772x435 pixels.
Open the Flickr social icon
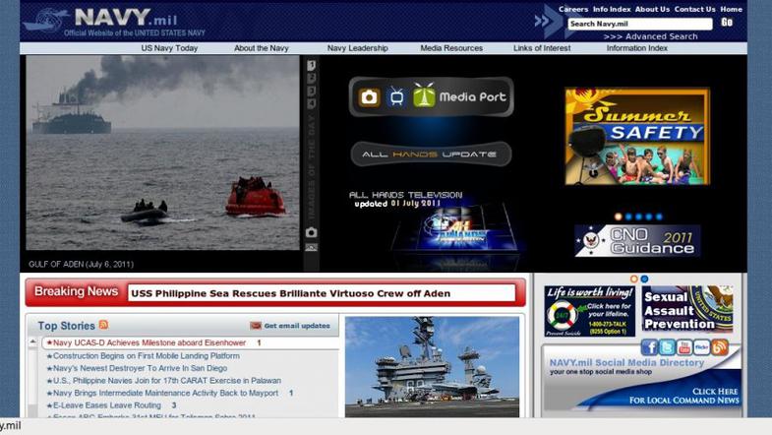[701, 347]
